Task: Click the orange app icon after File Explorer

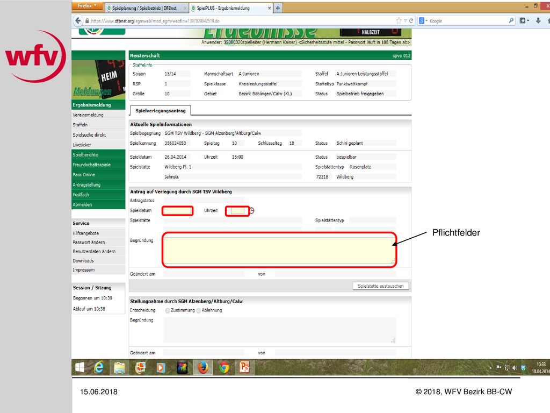Action: point(140,368)
